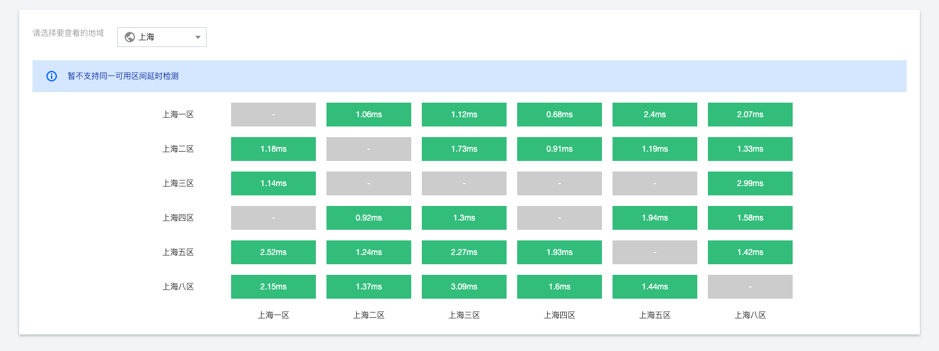This screenshot has width=939, height=351.
Task: Click the 1.12ms latency cell
Action: coord(464,115)
